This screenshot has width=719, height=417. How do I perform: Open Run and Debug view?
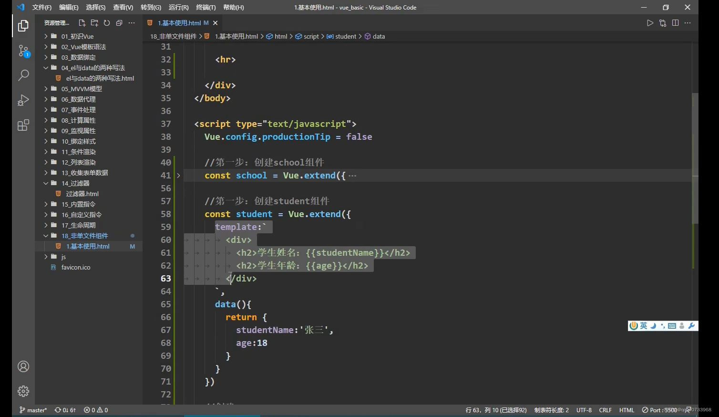[x=23, y=100]
